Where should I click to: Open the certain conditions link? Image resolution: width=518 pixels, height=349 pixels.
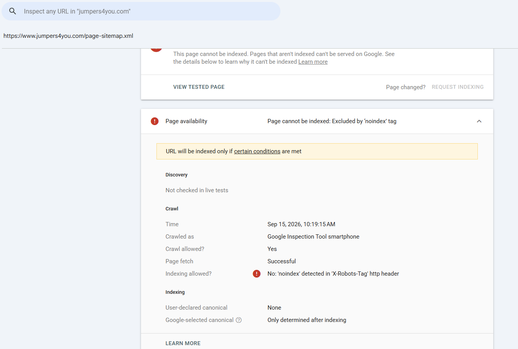point(257,151)
